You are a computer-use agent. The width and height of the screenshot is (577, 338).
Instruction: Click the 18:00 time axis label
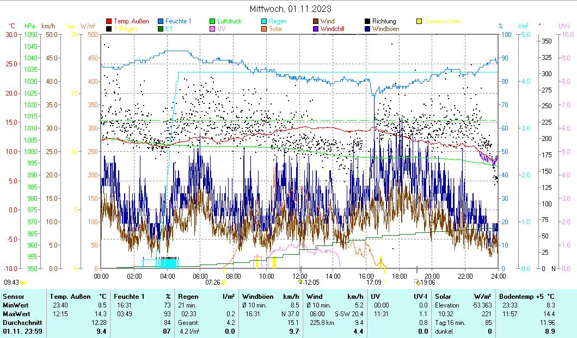click(399, 276)
